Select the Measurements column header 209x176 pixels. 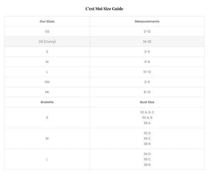147,21
